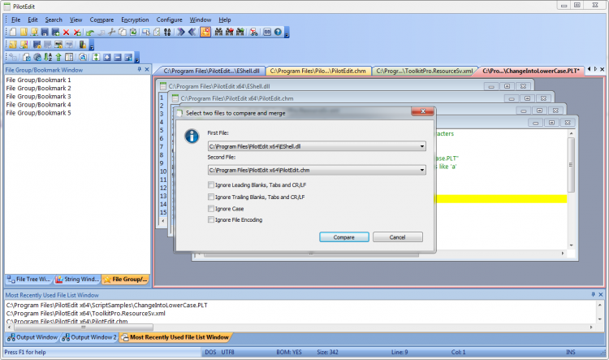Screen dimensions: 609x360
Task: Click the blue minus collapse icon
Action: (117, 57)
